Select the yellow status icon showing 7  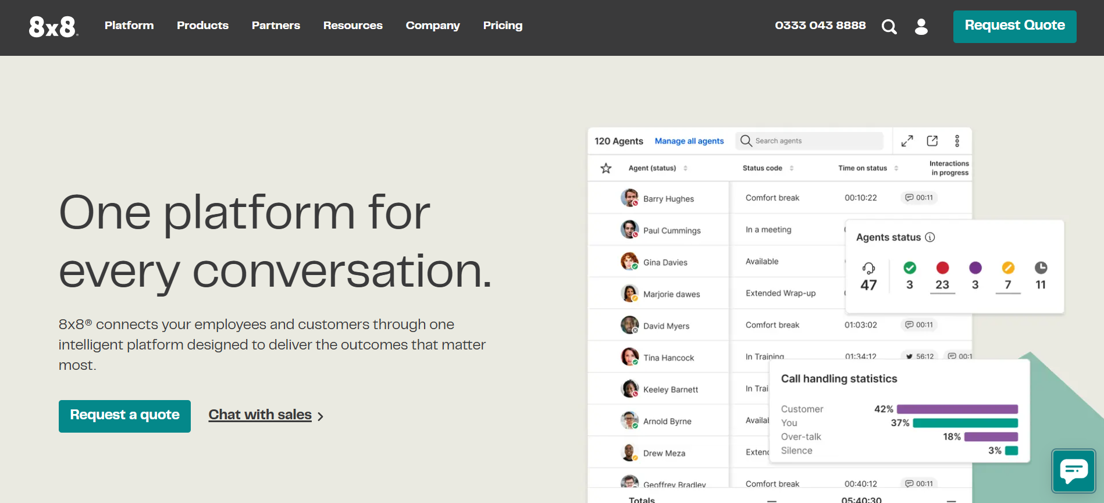click(1008, 267)
